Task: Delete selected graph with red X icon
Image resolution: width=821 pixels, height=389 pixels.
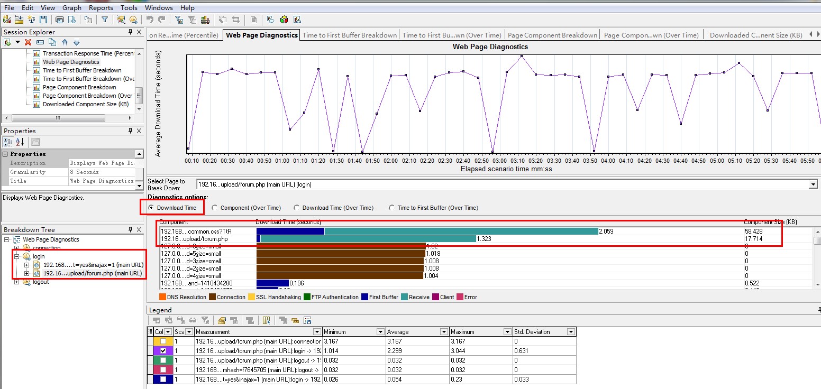Action: pyautogui.click(x=28, y=42)
